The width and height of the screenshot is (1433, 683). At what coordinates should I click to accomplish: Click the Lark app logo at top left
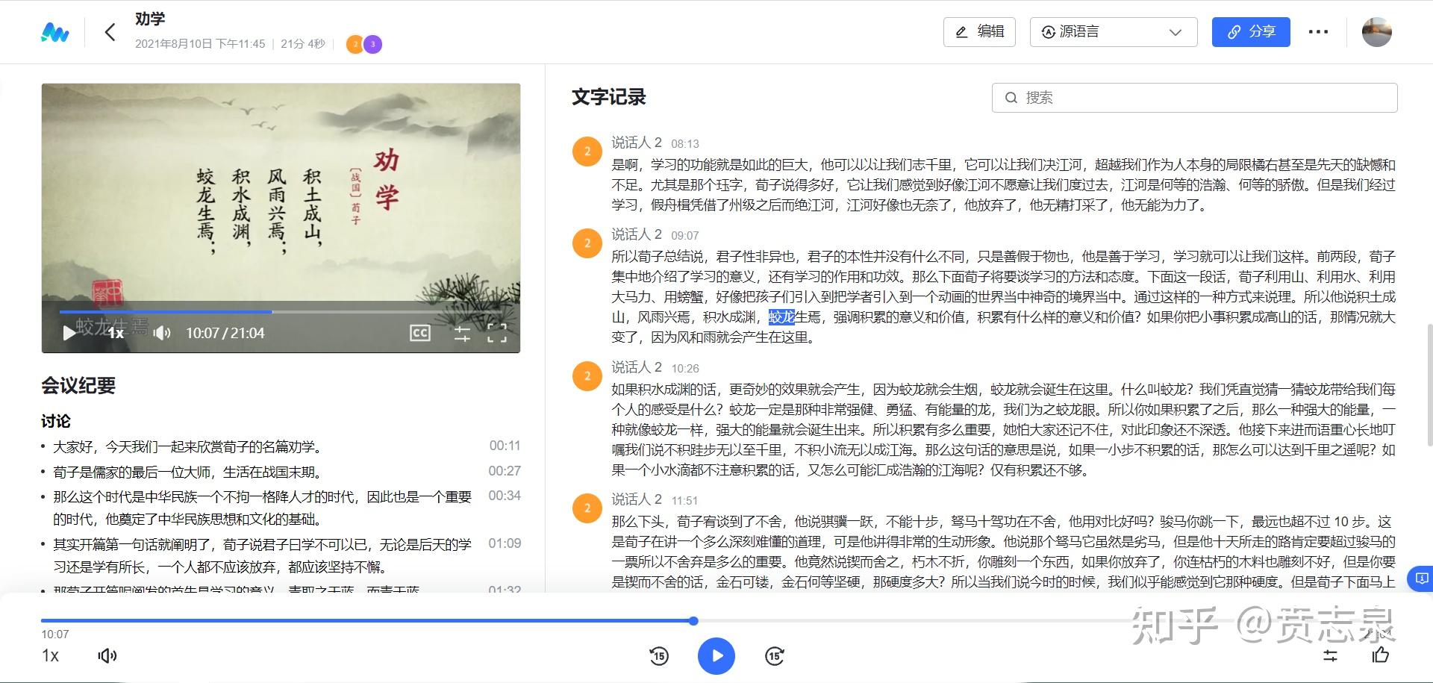(x=55, y=32)
